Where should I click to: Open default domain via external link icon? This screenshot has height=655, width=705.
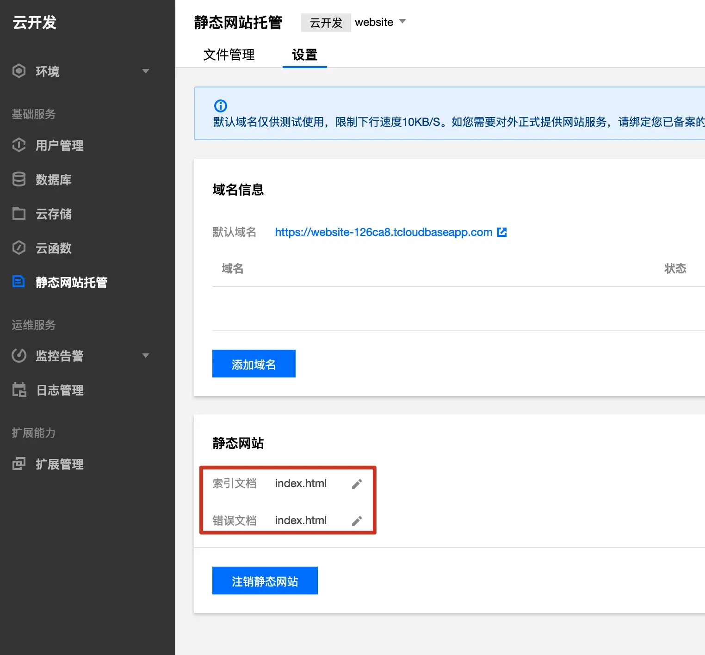502,232
